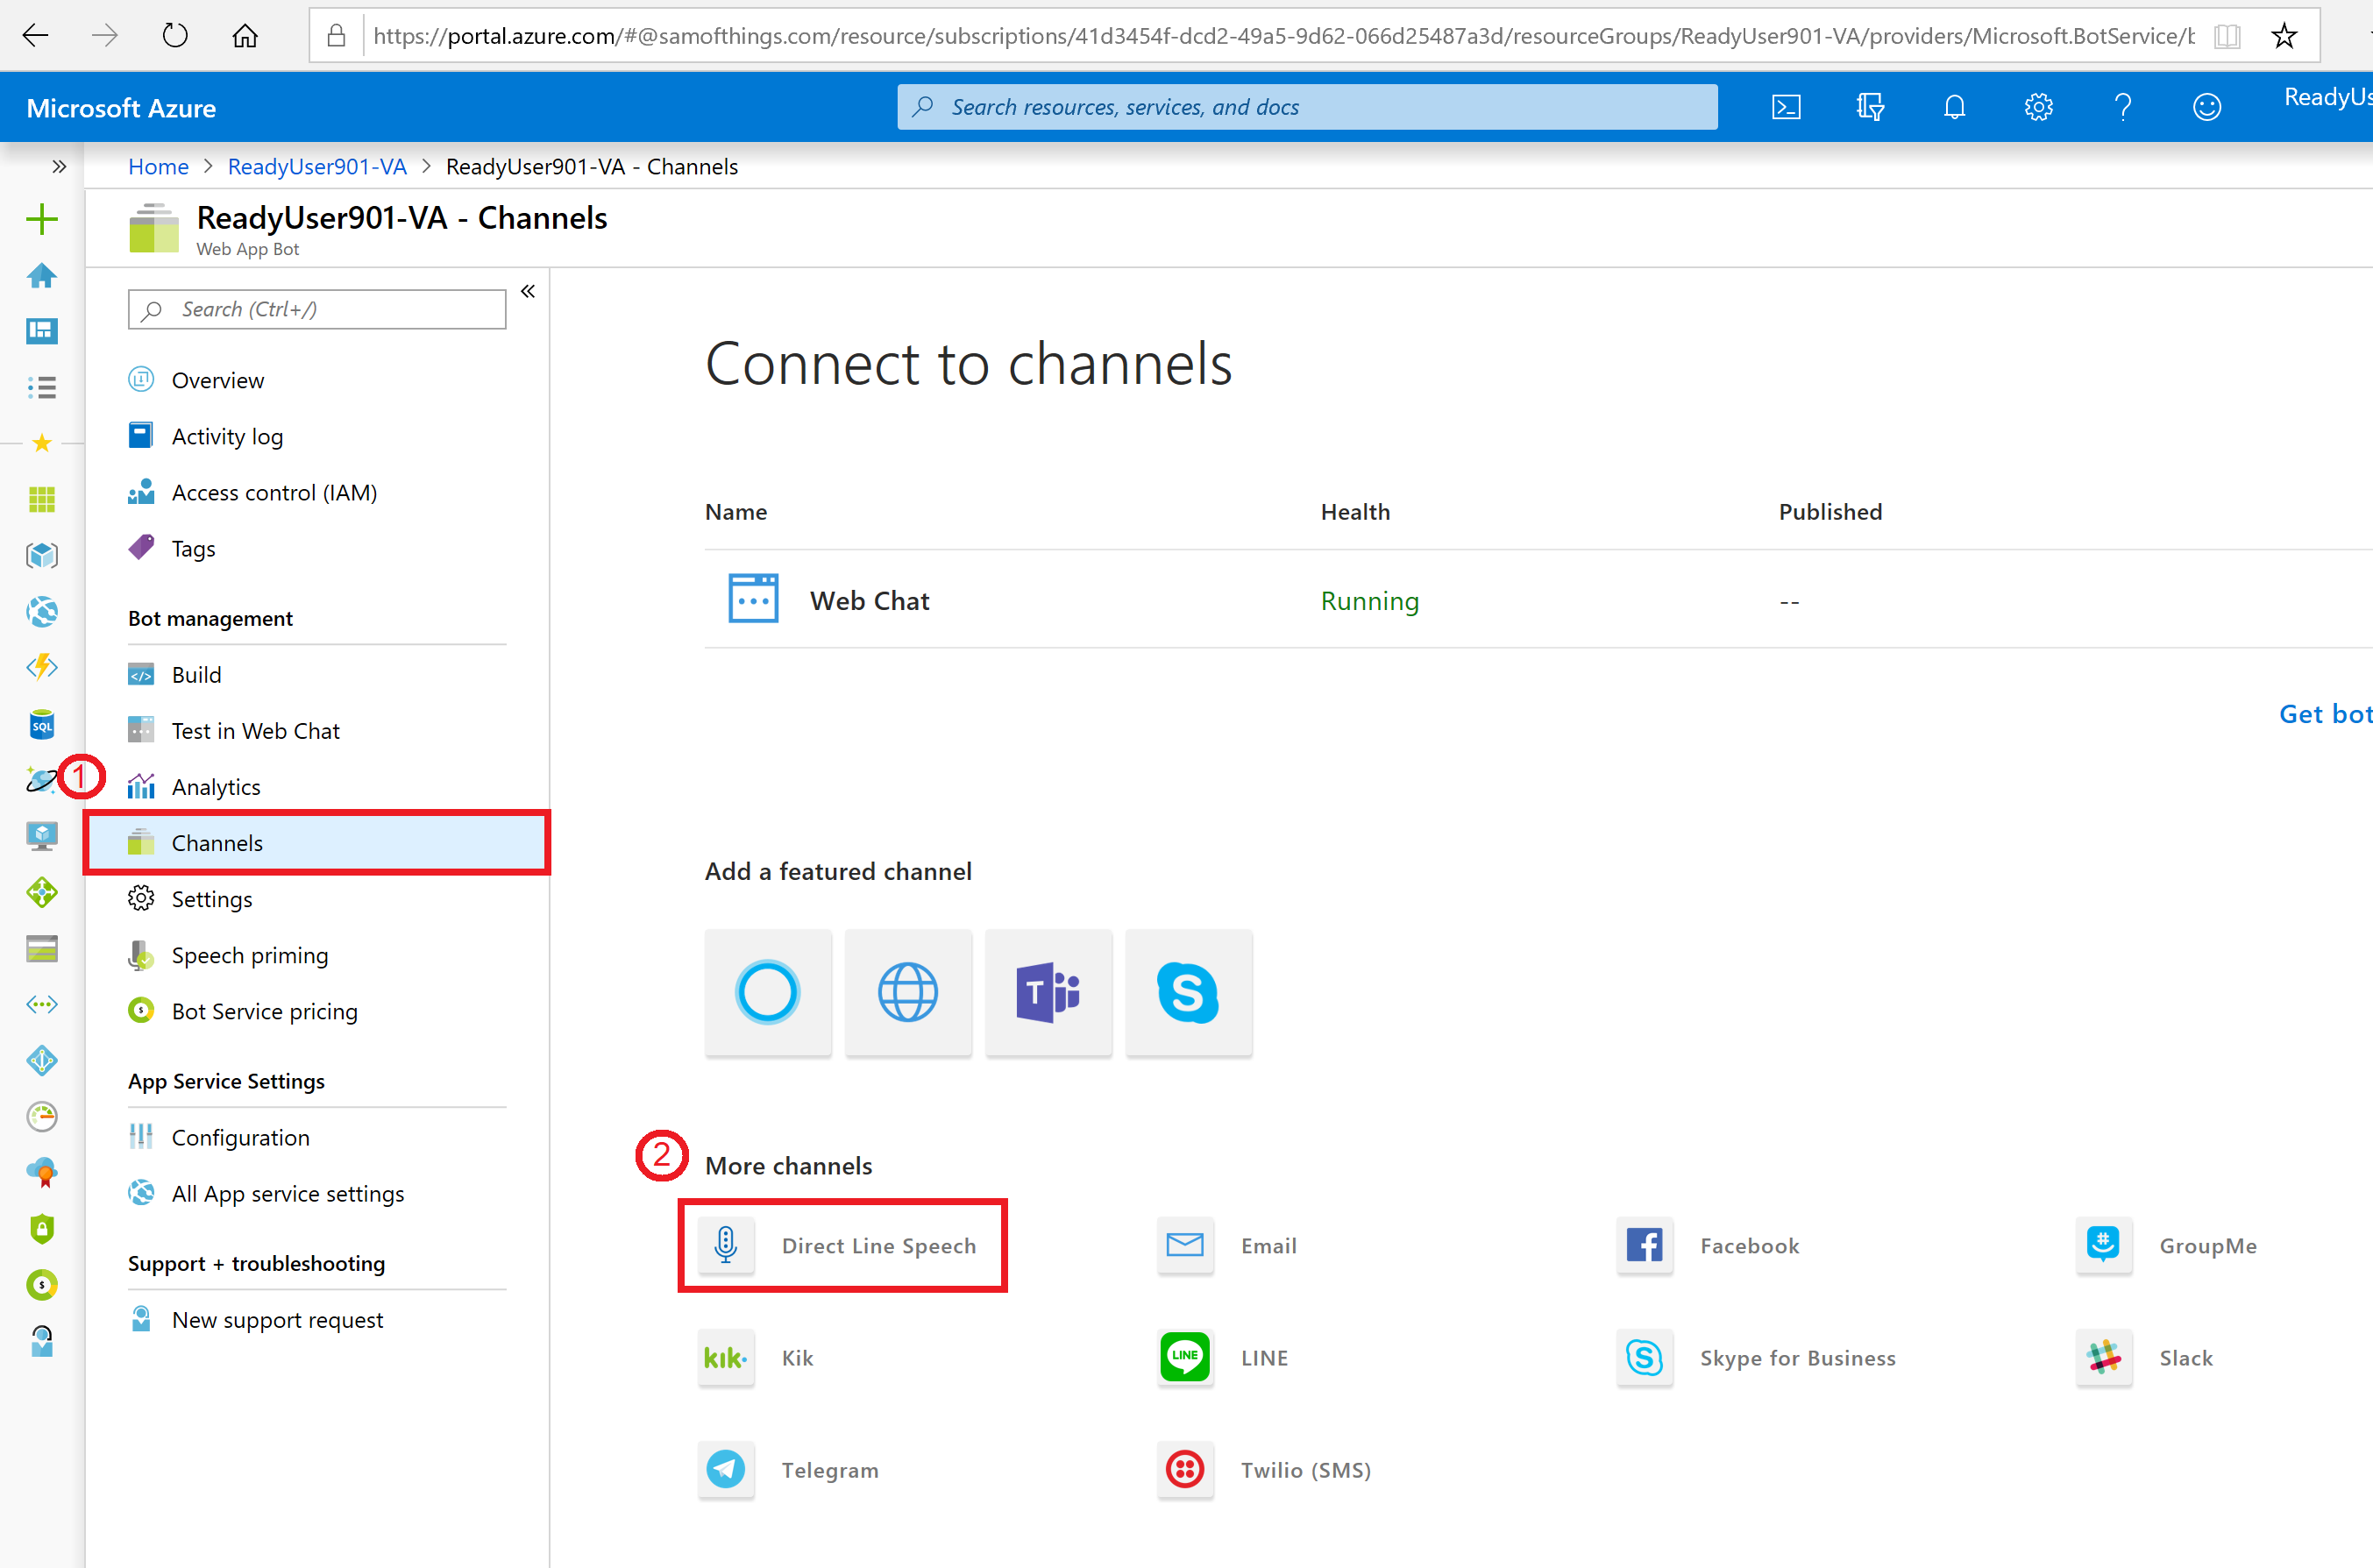Open Function App lightning icon in sidebar

[42, 667]
